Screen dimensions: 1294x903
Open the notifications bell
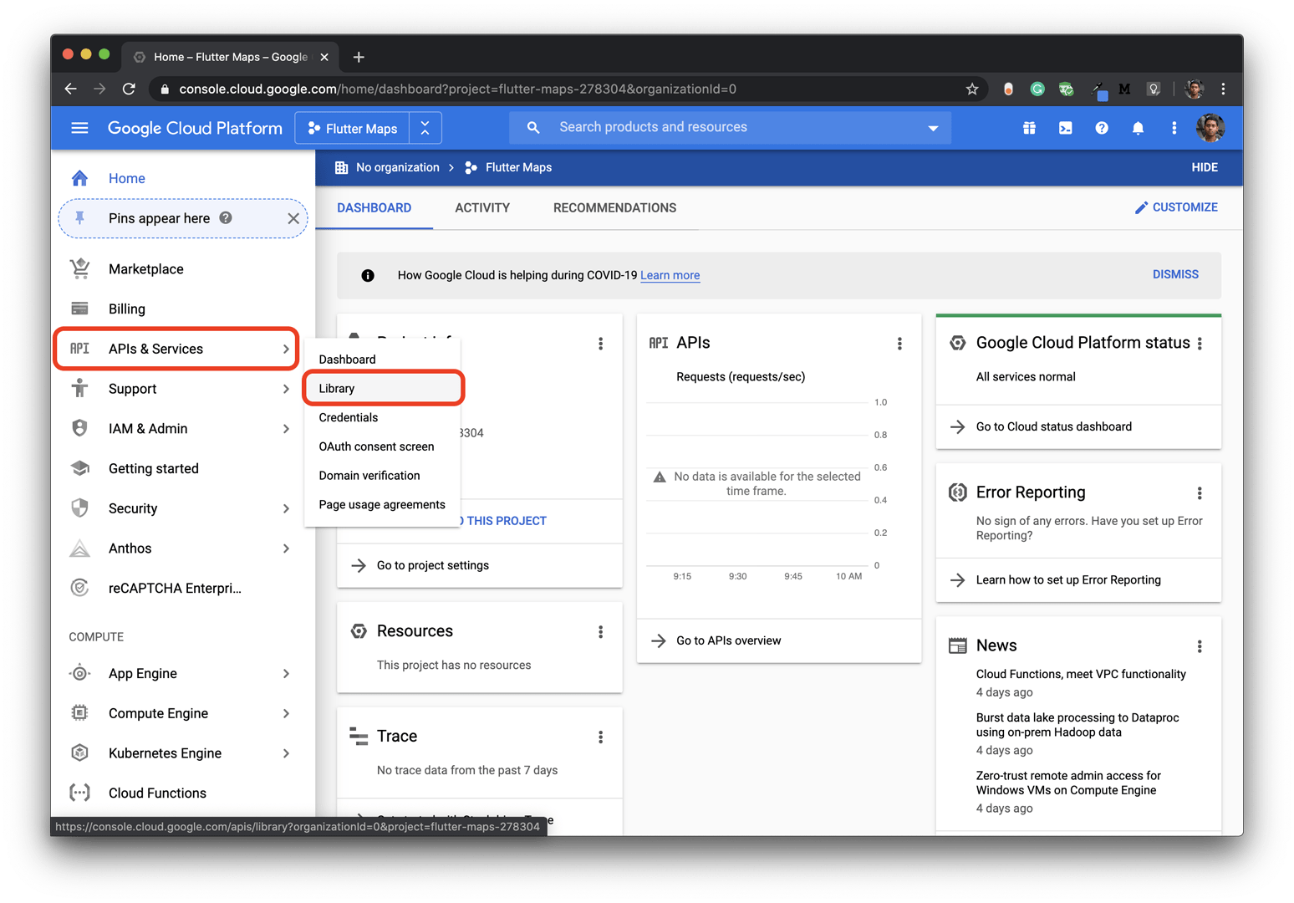point(1138,128)
